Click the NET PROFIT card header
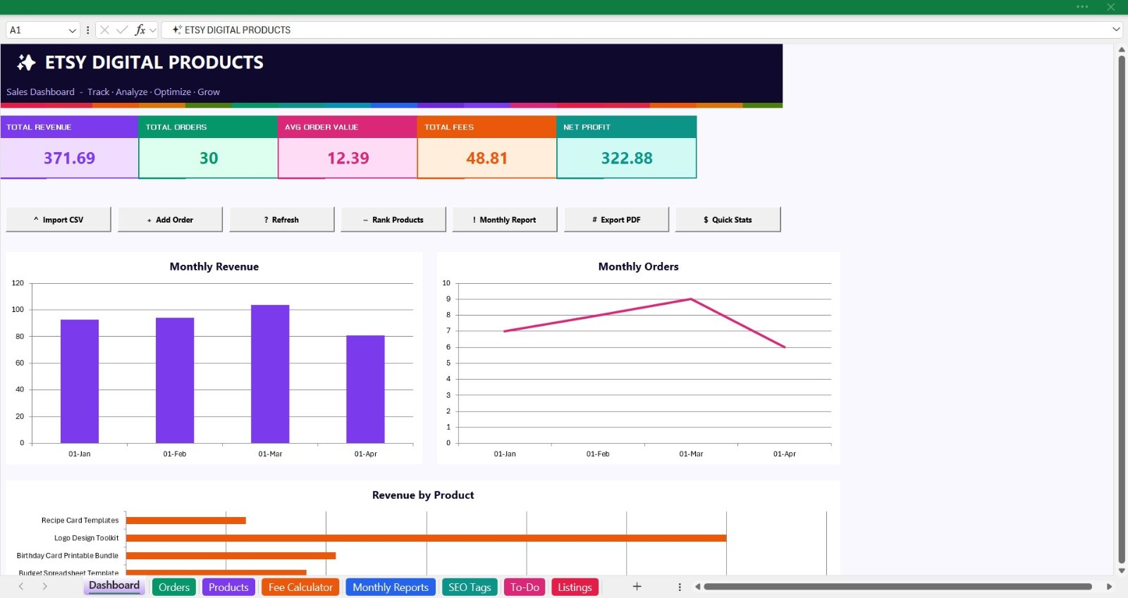 (627, 127)
